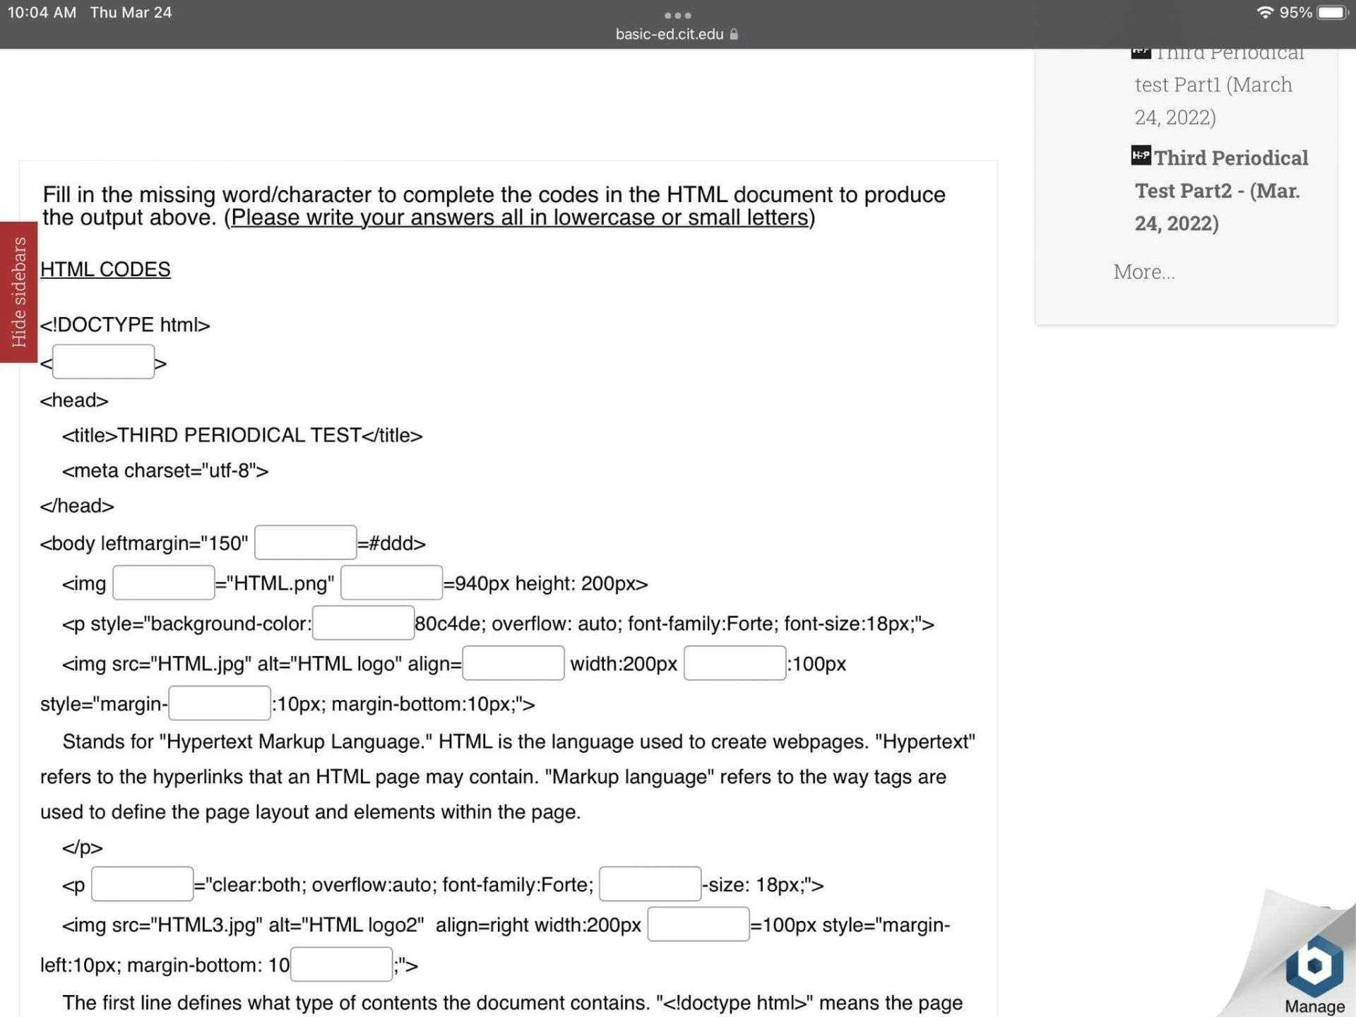Tap the THIRD PERIODICAL TEST title line
Screen dimensions: 1356x1017
click(242, 435)
